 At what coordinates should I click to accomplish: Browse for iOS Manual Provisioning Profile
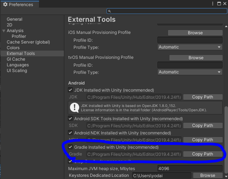195,33
